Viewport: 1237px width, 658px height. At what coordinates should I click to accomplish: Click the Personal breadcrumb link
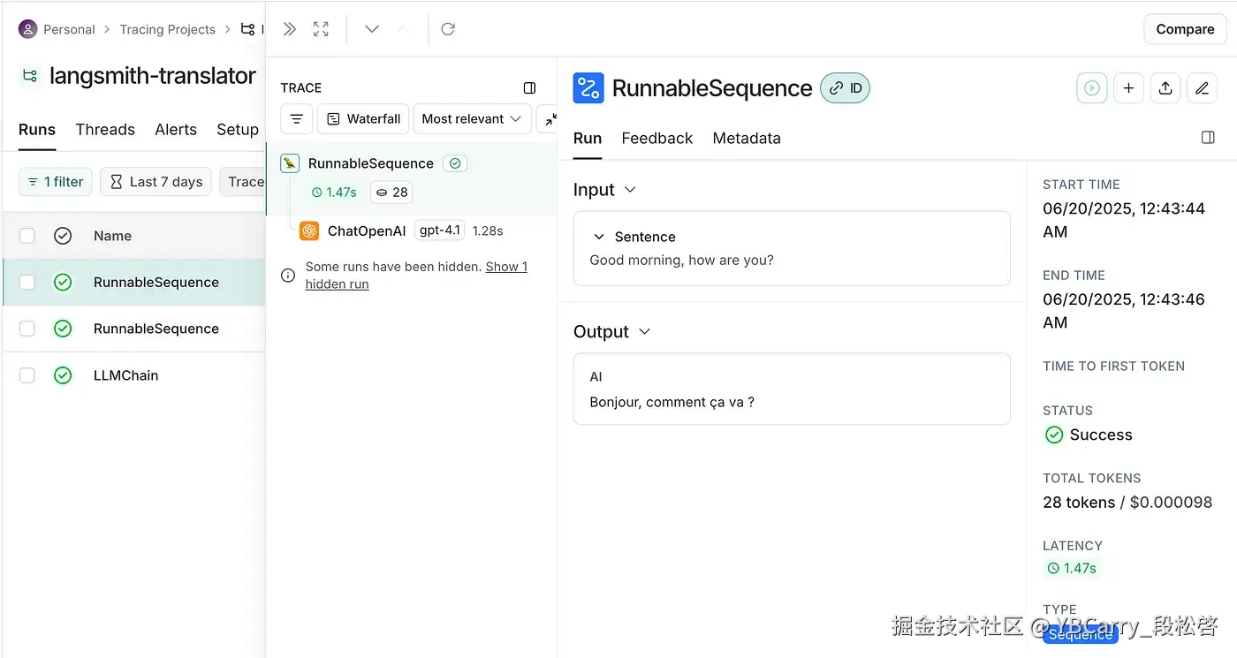click(x=69, y=29)
